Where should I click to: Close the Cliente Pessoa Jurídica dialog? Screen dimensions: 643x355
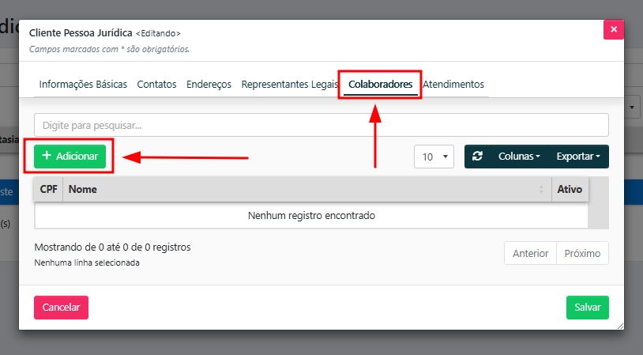(x=613, y=30)
